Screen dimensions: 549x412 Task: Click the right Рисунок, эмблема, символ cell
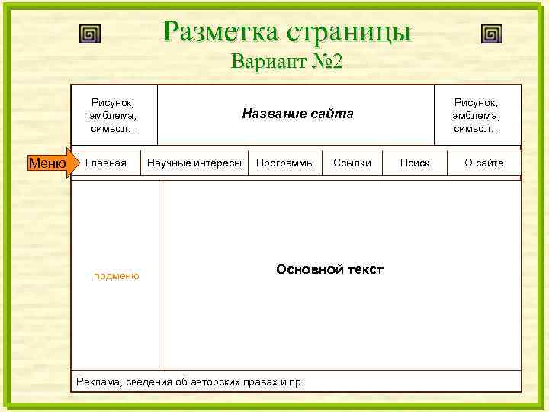coord(477,115)
